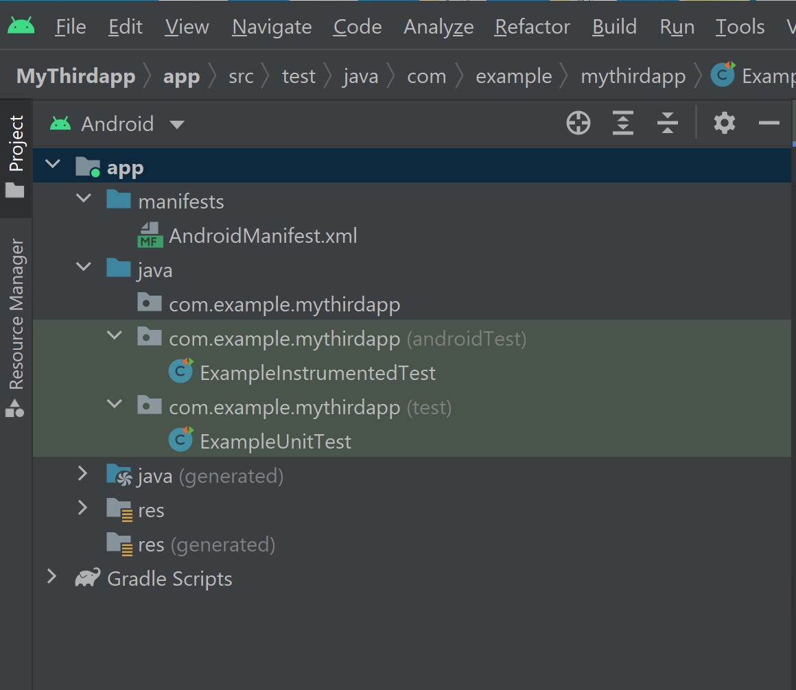Click Select Opened File crosshair icon

[x=578, y=123]
